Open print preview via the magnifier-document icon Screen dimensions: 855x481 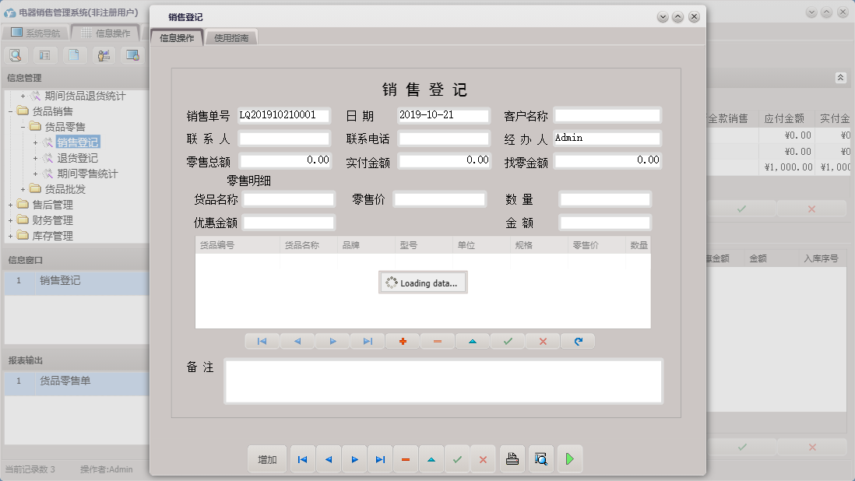(x=540, y=459)
